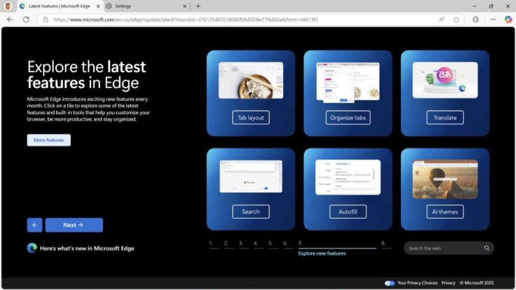The height and width of the screenshot is (290, 516).
Task: Open Your Privacy Choices link
Action: [x=417, y=283]
